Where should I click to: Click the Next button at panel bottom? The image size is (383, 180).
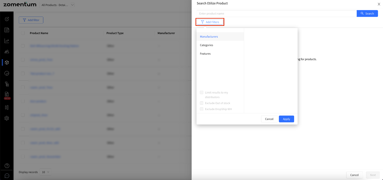click(373, 175)
